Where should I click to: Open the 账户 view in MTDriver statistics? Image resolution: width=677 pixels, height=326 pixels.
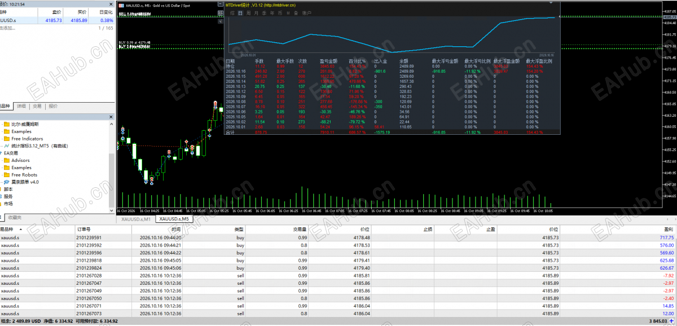point(306,12)
